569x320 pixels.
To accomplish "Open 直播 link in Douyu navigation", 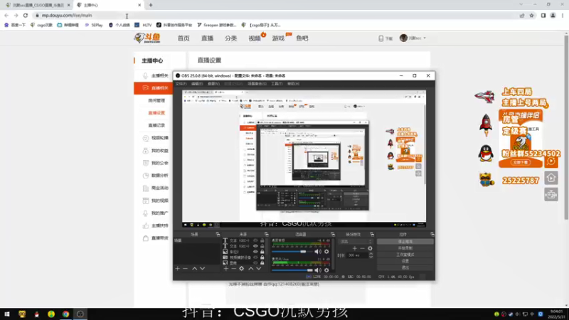I will coord(207,38).
